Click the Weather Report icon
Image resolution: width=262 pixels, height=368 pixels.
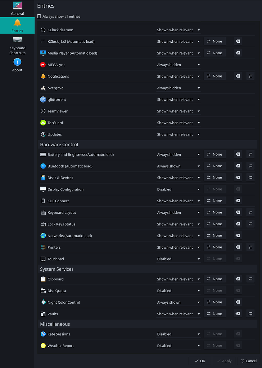pyautogui.click(x=44, y=345)
